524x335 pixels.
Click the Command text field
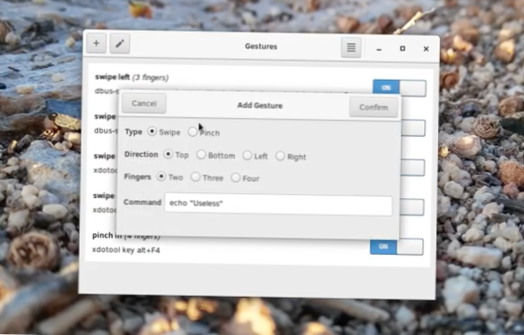click(x=279, y=205)
